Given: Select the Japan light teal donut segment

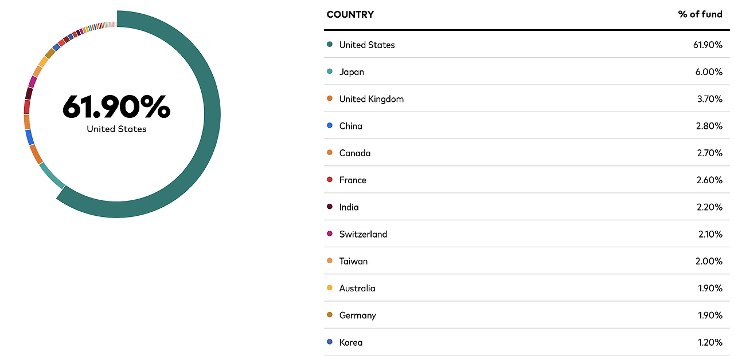Looking at the screenshot, I should coord(52,176).
